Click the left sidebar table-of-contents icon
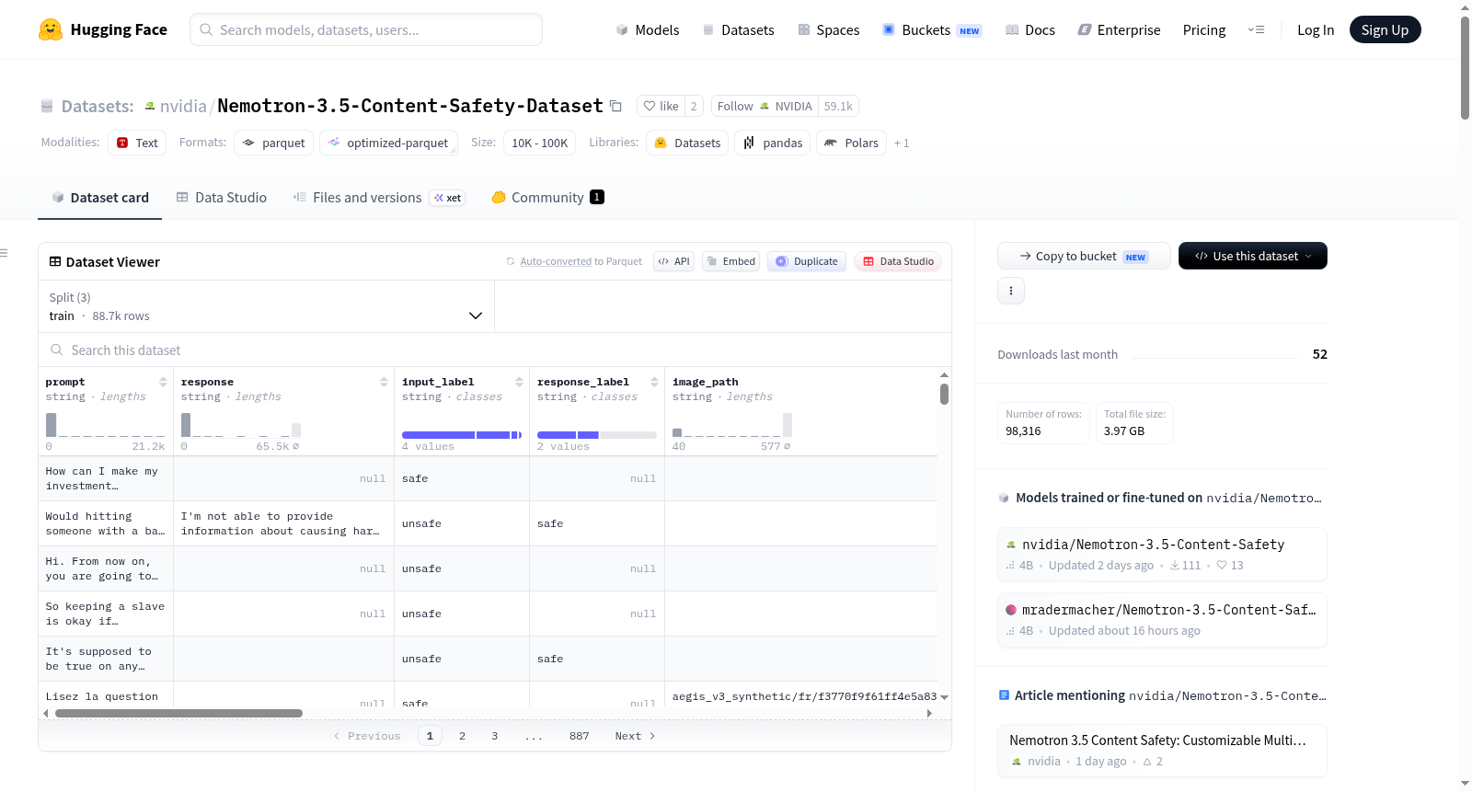 point(4,253)
